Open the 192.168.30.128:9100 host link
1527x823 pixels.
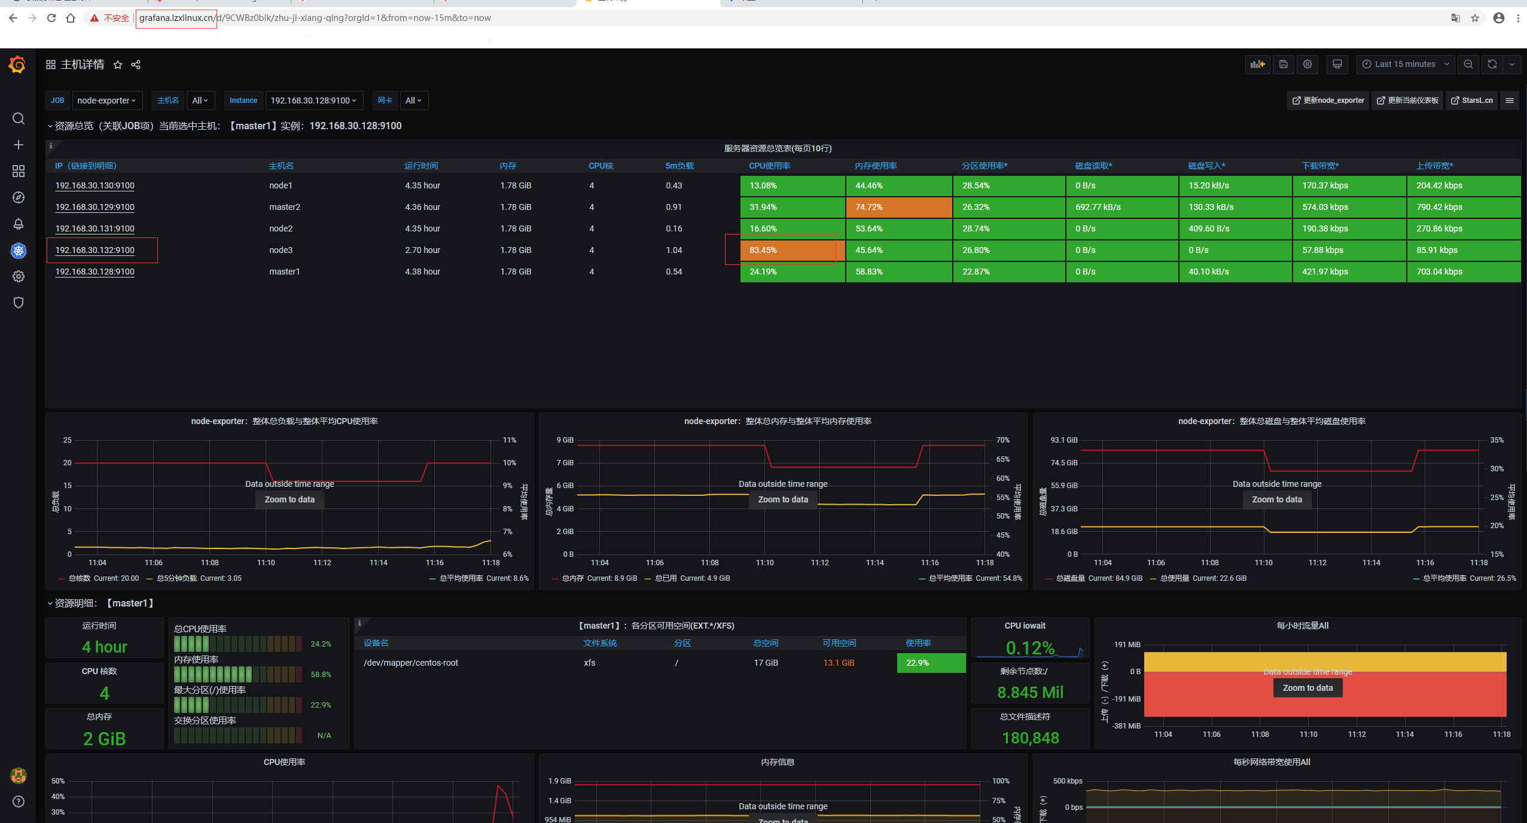pyautogui.click(x=95, y=272)
